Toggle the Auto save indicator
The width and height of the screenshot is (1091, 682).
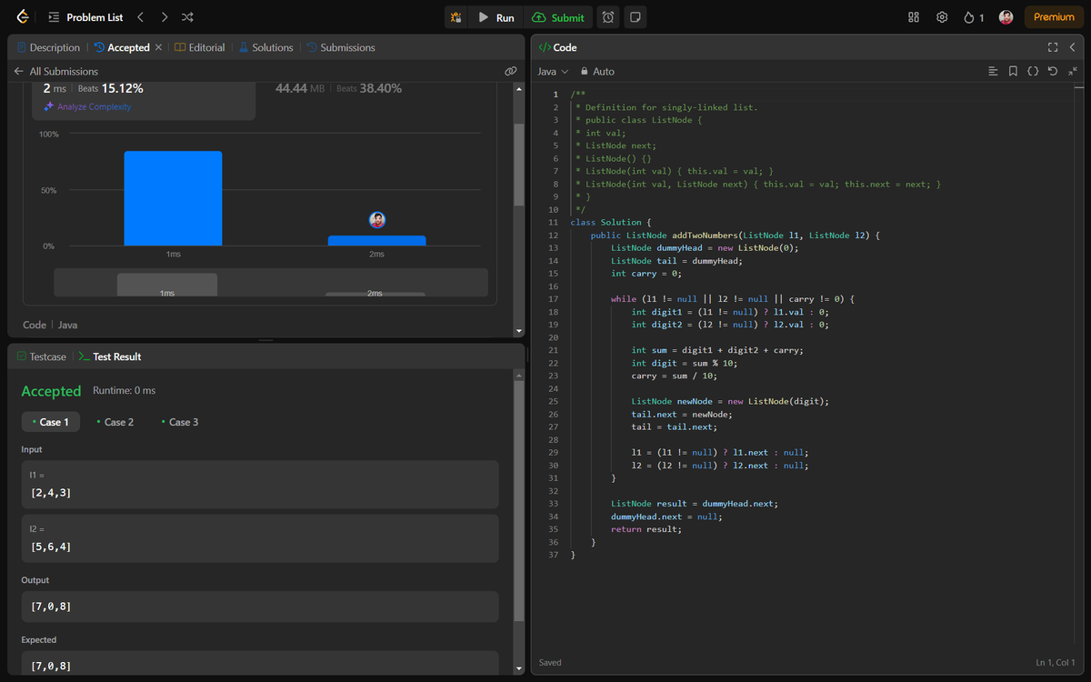(597, 71)
